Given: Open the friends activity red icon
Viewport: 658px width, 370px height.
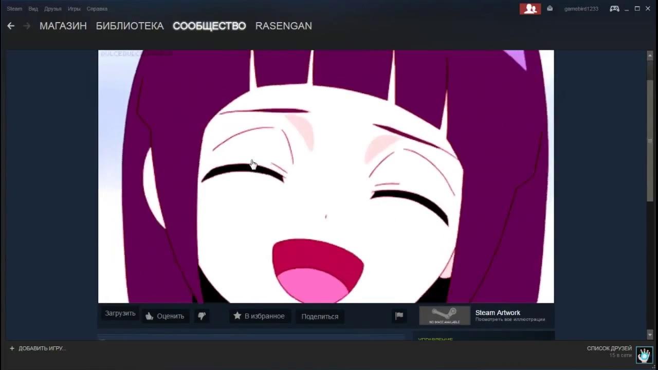Looking at the screenshot, I should (530, 9).
